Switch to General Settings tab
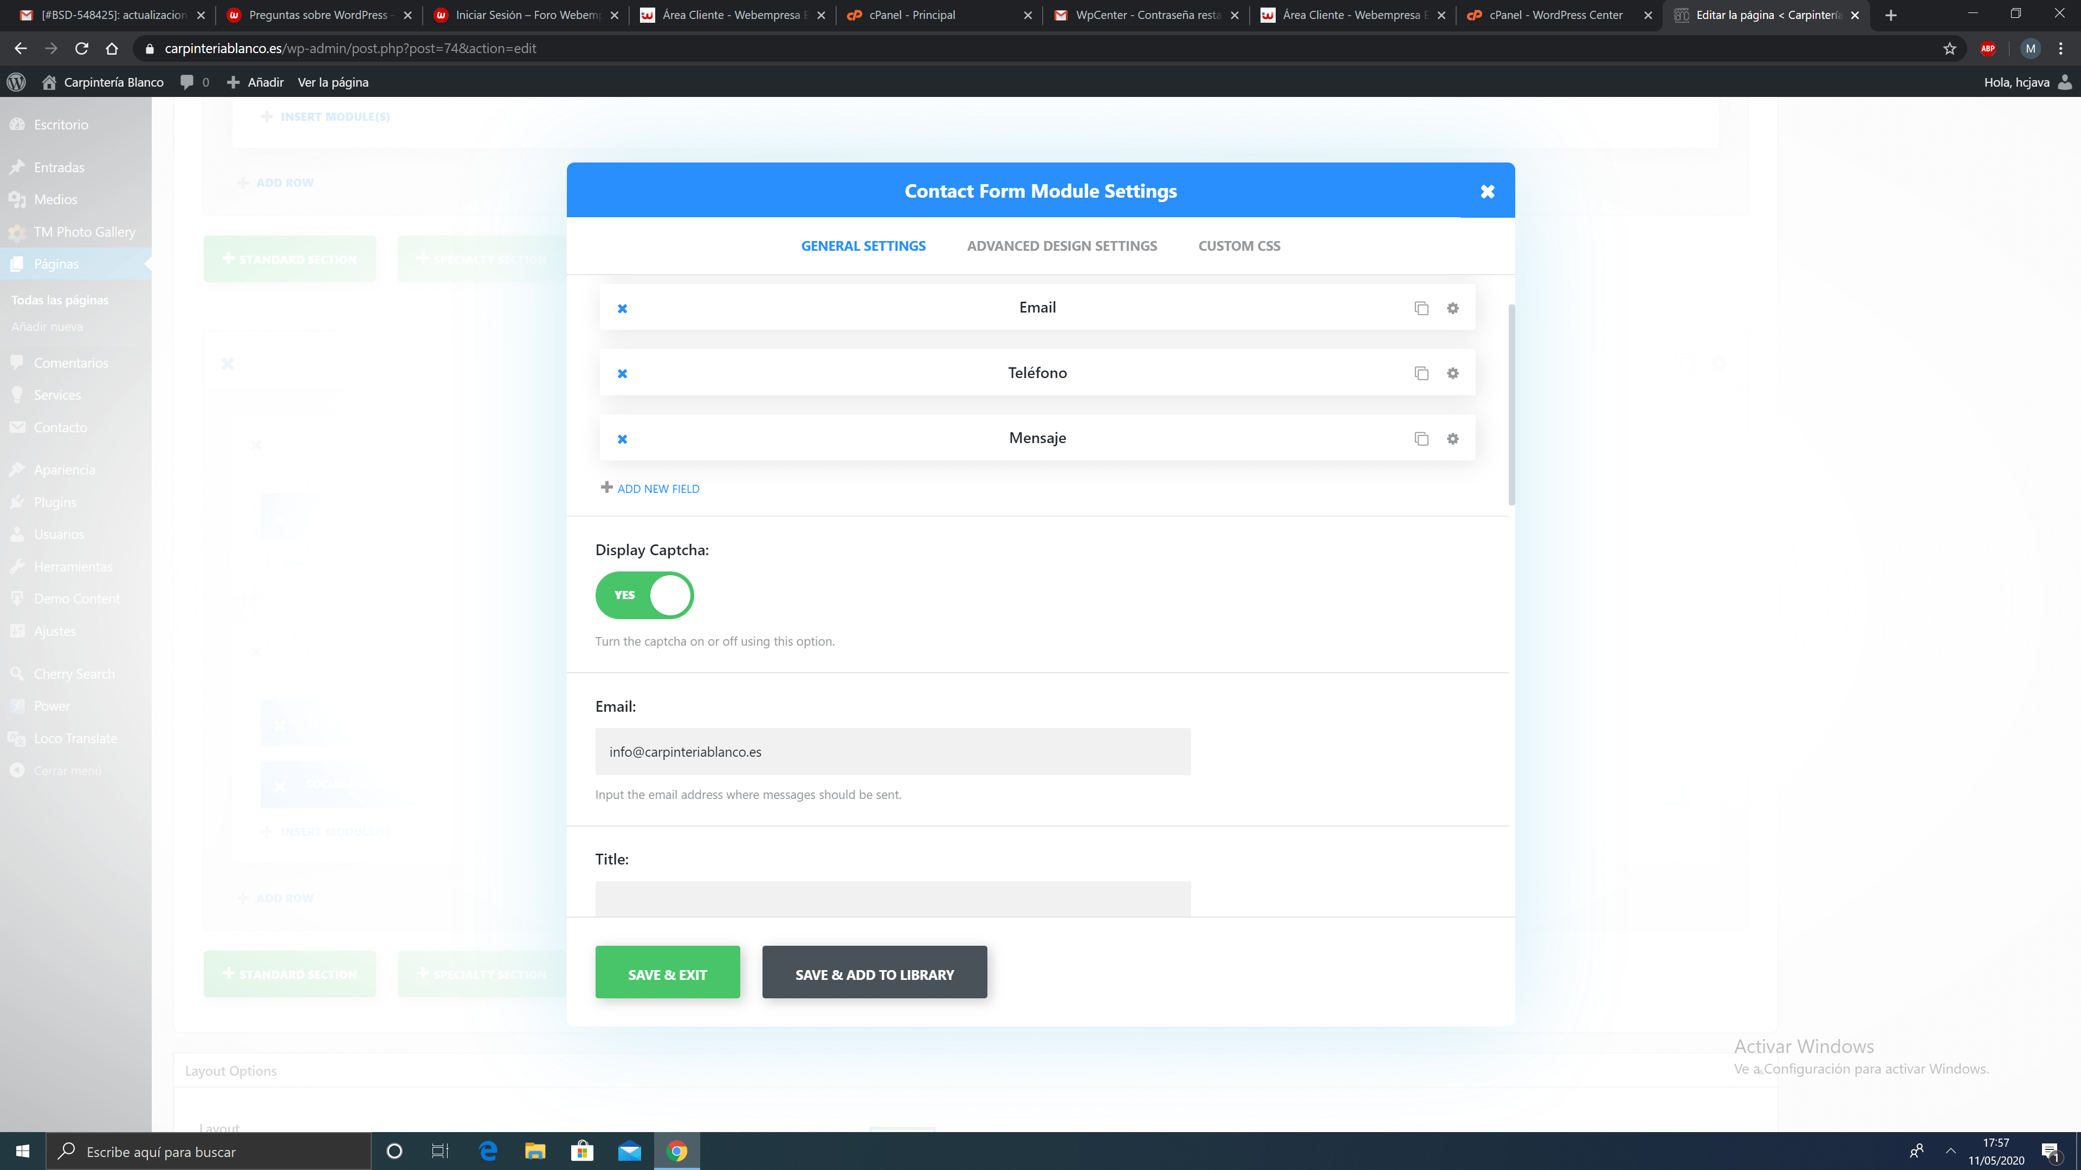This screenshot has height=1170, width=2081. (863, 245)
